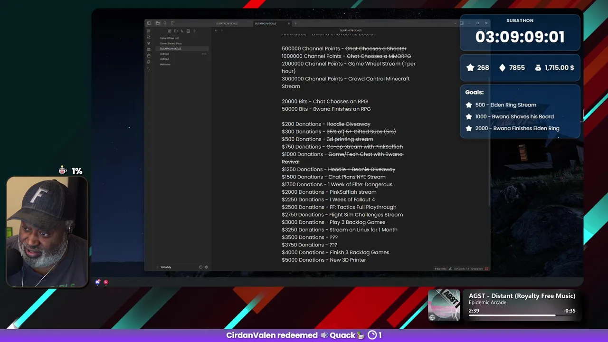Open the canvas ribbon icon
Screen dimensions: 608x342
click(x=149, y=49)
